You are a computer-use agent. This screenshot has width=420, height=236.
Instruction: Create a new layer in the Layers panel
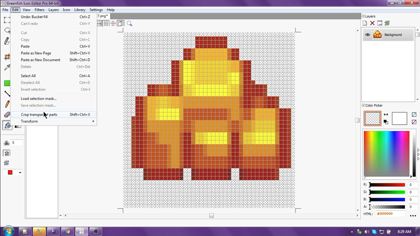pyautogui.click(x=365, y=23)
